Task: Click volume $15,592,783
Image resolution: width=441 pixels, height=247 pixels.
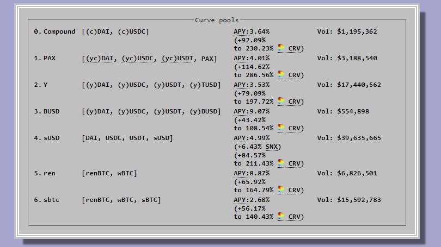Action: [359, 200]
